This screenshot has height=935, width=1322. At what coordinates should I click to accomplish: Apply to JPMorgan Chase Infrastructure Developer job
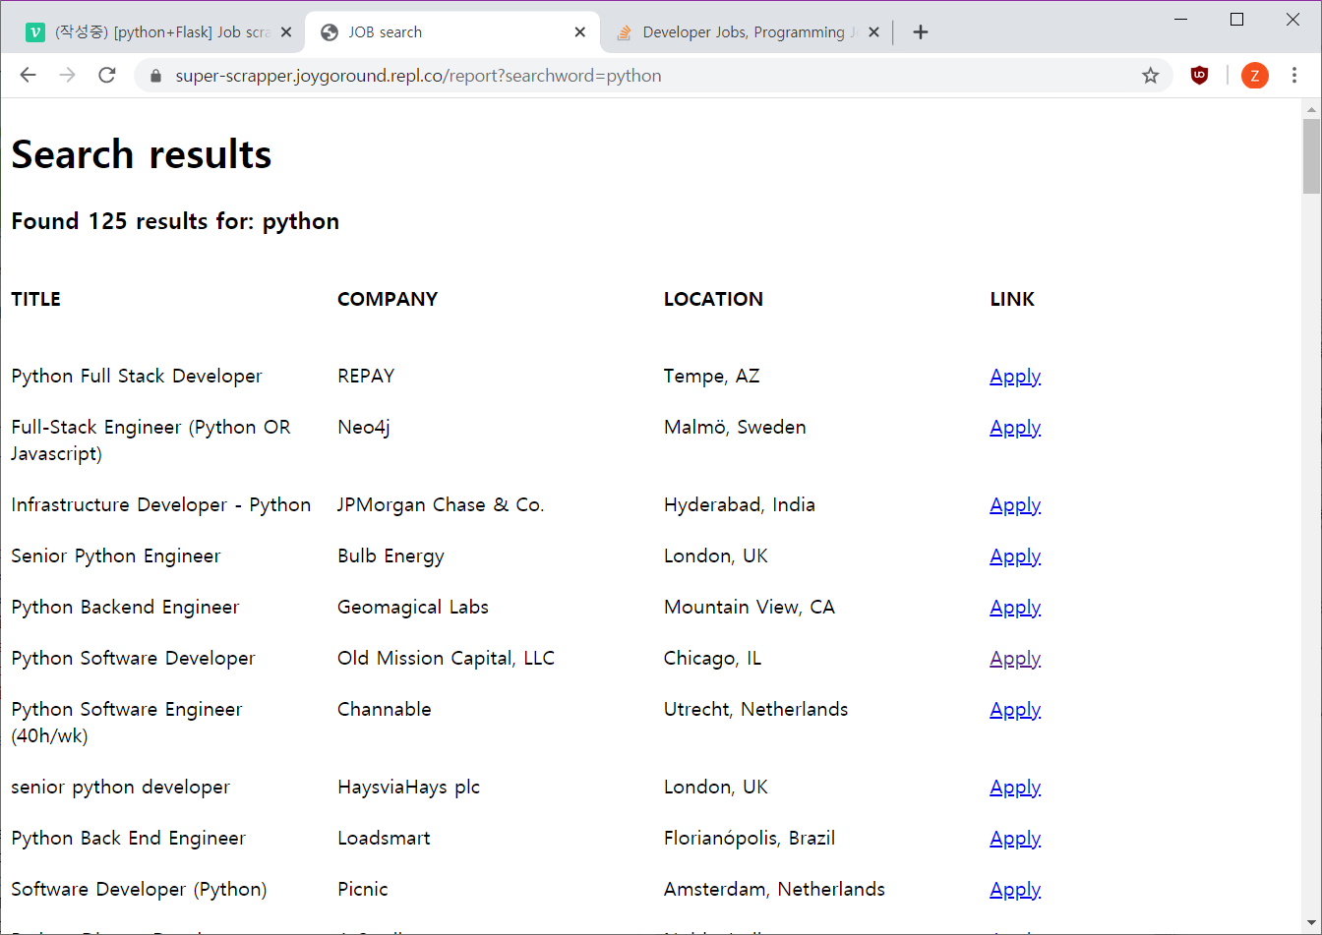click(1015, 505)
